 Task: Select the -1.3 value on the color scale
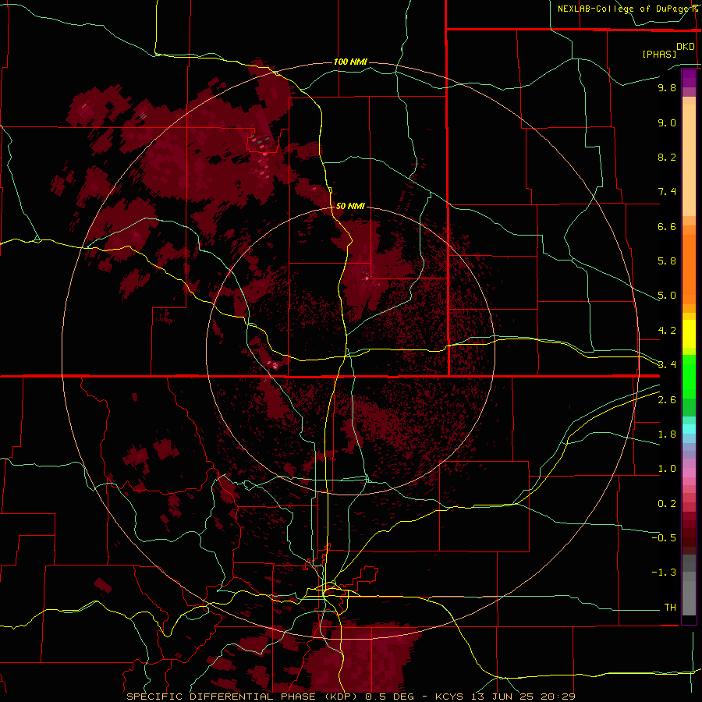(x=664, y=573)
